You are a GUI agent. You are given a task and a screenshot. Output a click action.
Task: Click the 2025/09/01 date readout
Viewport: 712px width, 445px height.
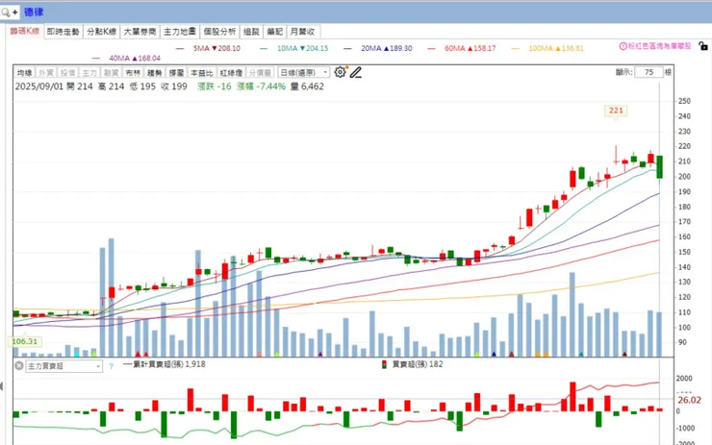click(39, 87)
